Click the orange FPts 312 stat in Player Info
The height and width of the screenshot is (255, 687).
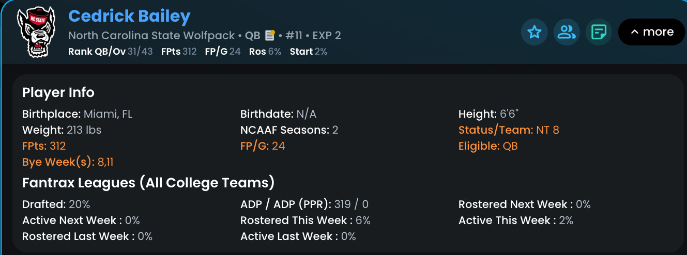(44, 146)
